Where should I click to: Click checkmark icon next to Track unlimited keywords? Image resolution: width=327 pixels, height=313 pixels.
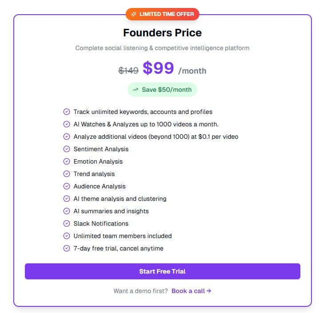[67, 112]
